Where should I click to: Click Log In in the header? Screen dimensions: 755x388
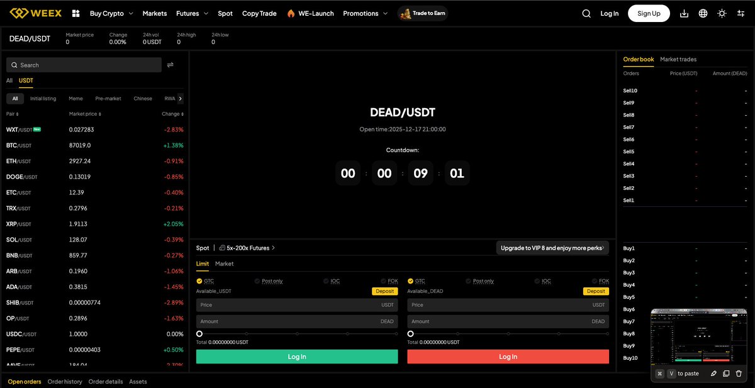[x=609, y=13]
